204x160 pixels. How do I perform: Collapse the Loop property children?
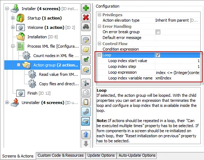[x=99, y=55]
